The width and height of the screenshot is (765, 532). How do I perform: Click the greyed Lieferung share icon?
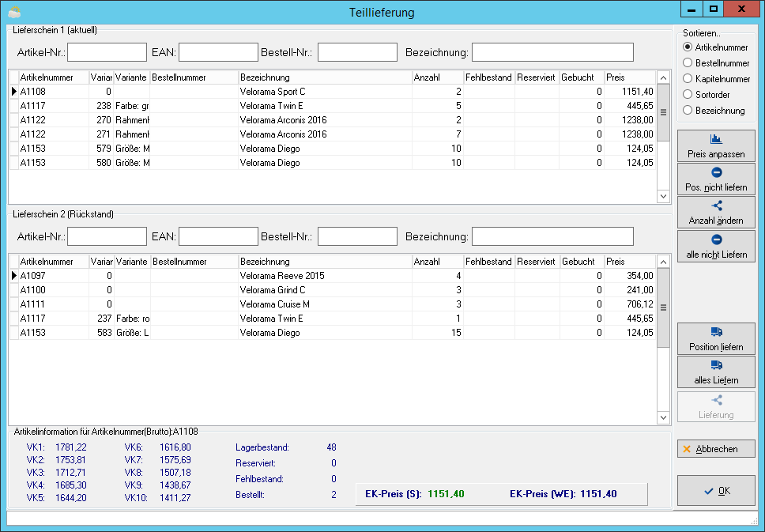(716, 400)
